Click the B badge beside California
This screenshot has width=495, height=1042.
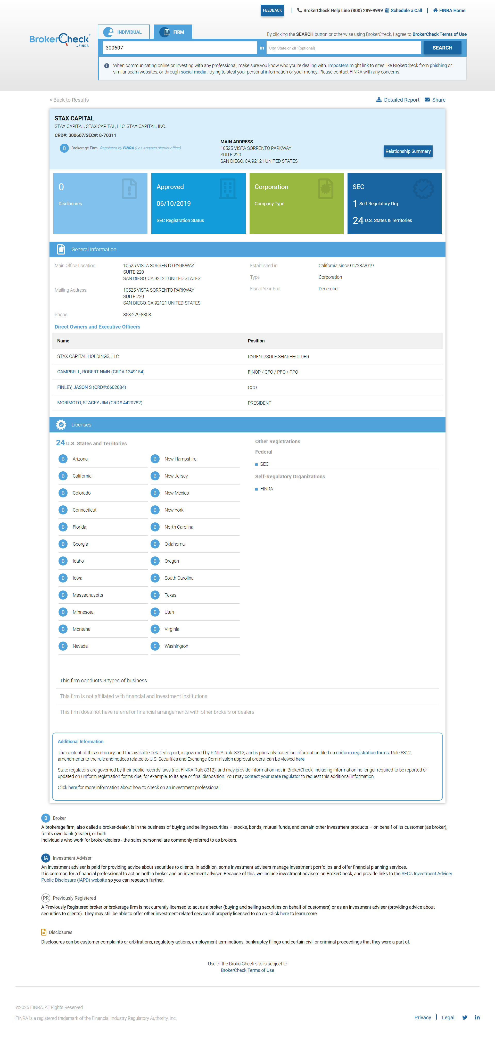63,476
